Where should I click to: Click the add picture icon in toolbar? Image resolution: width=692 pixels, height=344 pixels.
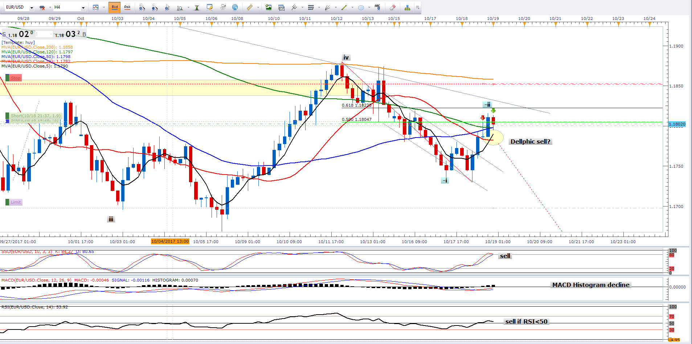(x=269, y=7)
